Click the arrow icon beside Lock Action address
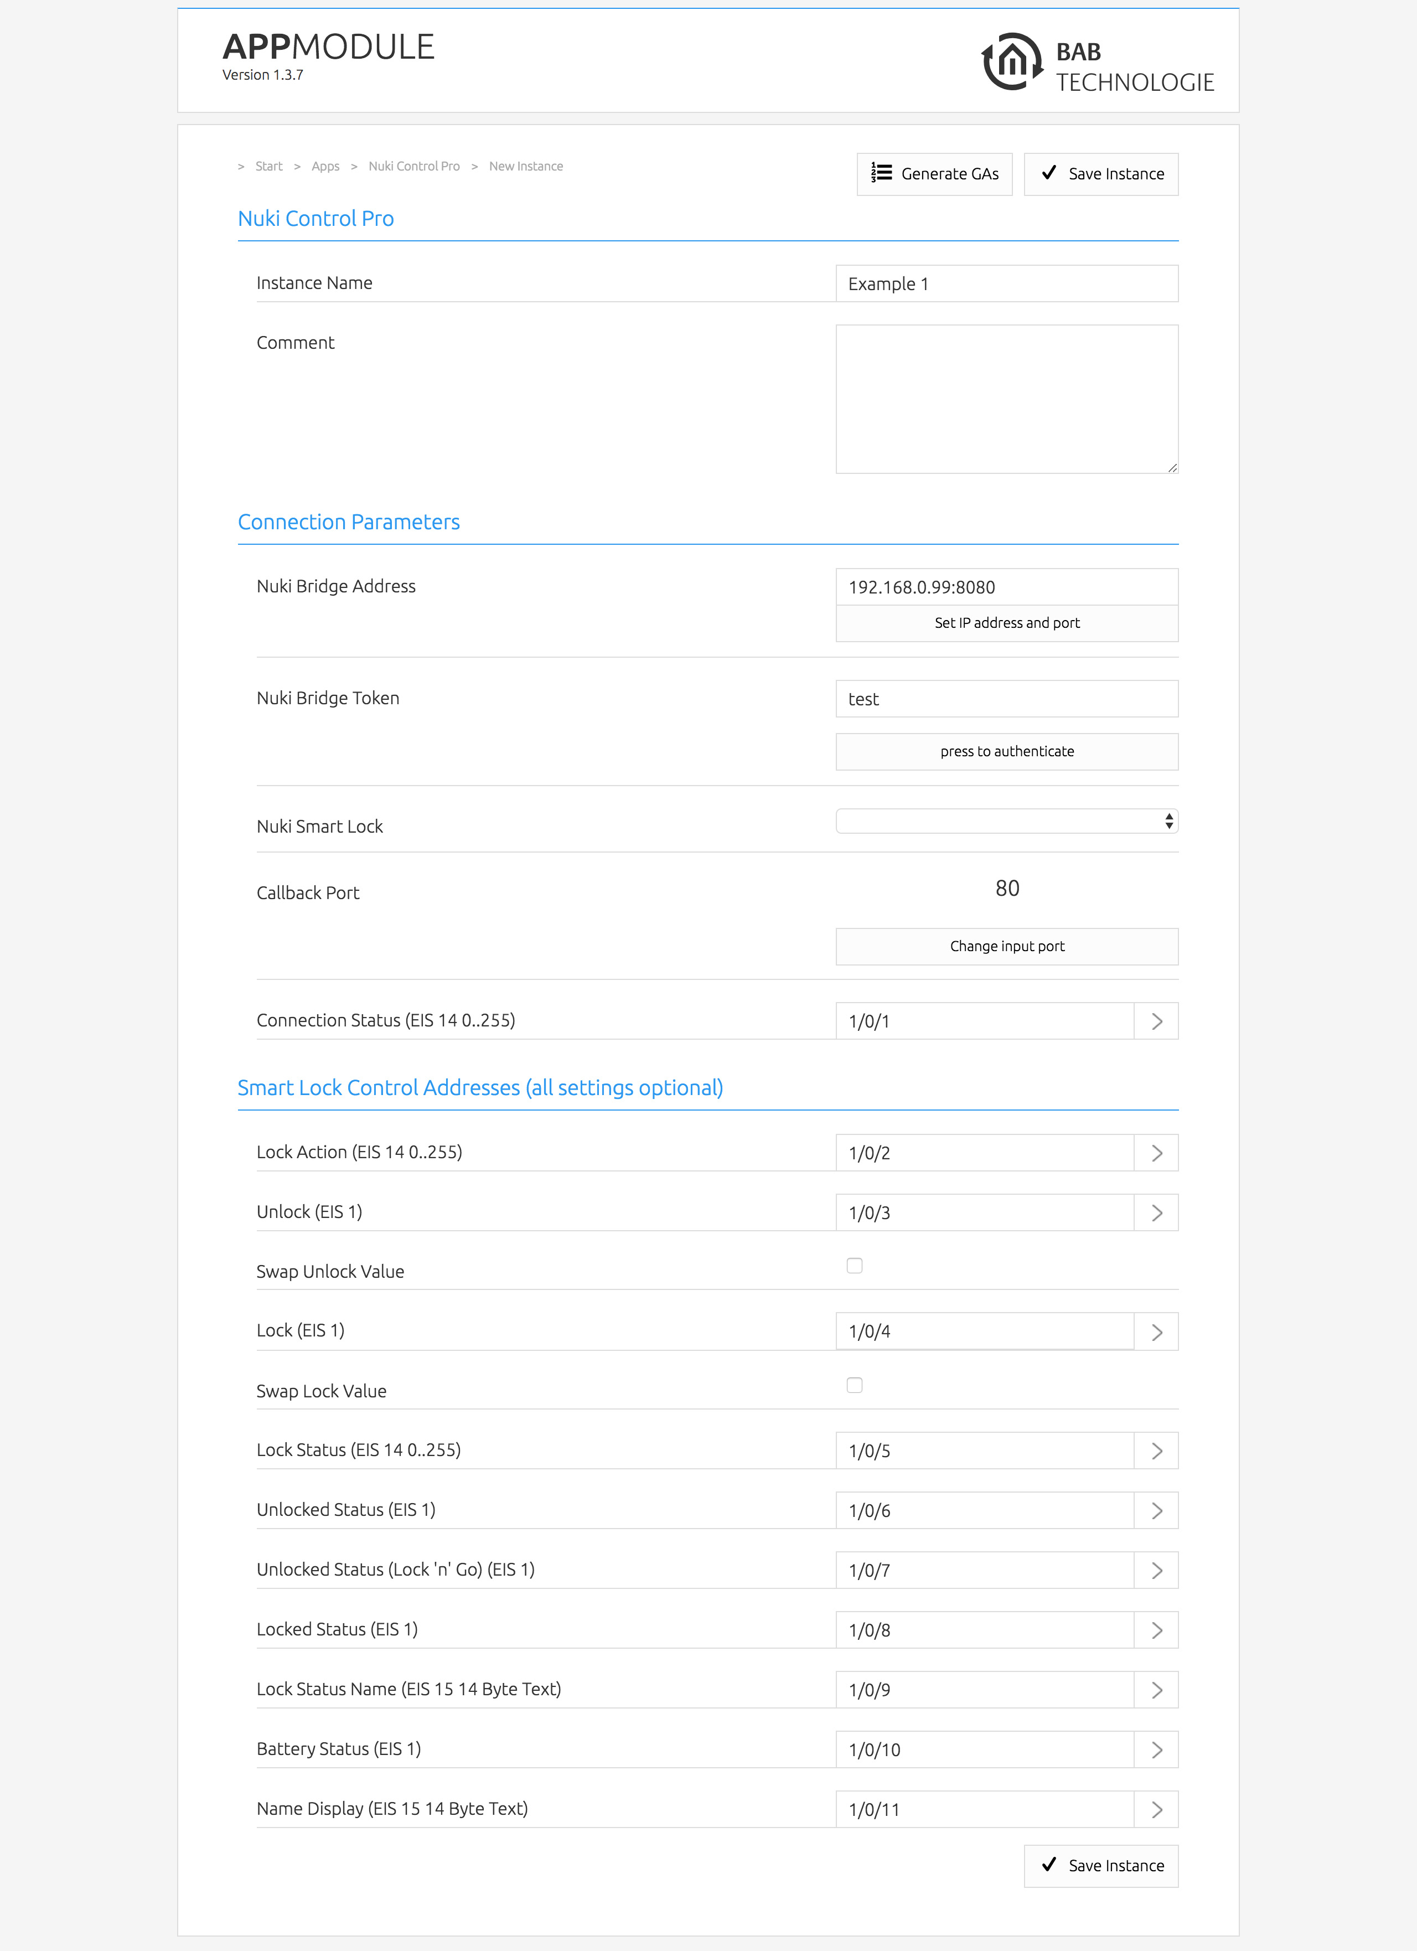This screenshot has width=1417, height=1951. click(1156, 1153)
